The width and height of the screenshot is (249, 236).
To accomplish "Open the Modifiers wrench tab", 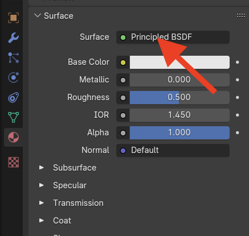I will click(14, 38).
